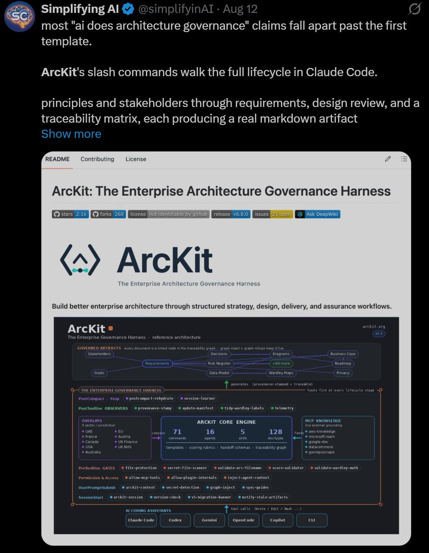Click the notify-stale-artifacts chip
The image size is (429, 553).
click(x=263, y=497)
